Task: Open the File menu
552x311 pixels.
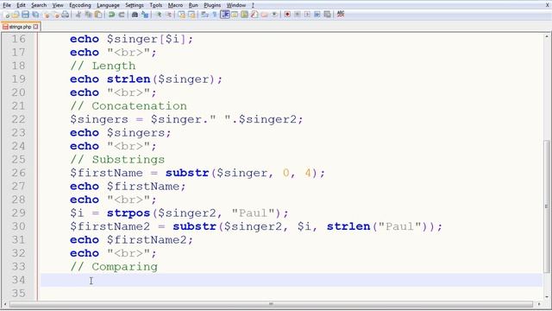Action: 7,5
